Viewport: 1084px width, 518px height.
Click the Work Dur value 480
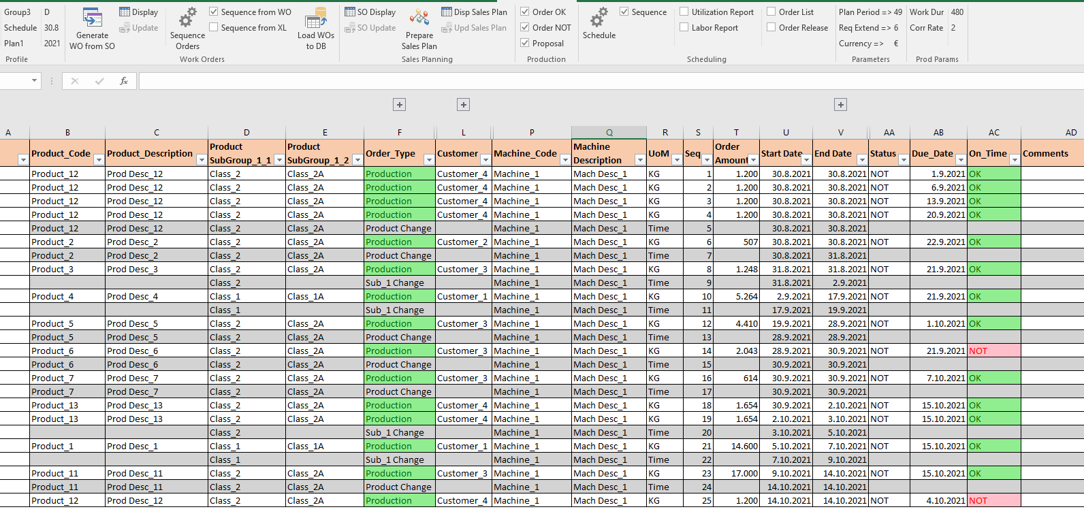(957, 12)
